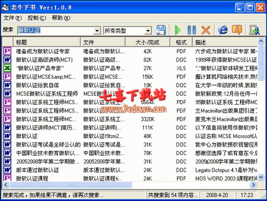Click PDF icon of 微软认证课程 row
This screenshot has width=267, height=201.
(x=7, y=178)
